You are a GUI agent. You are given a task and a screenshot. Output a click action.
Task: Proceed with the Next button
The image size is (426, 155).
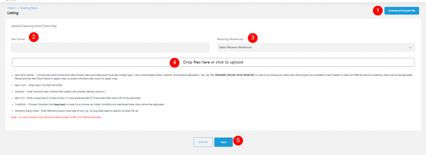(223, 142)
